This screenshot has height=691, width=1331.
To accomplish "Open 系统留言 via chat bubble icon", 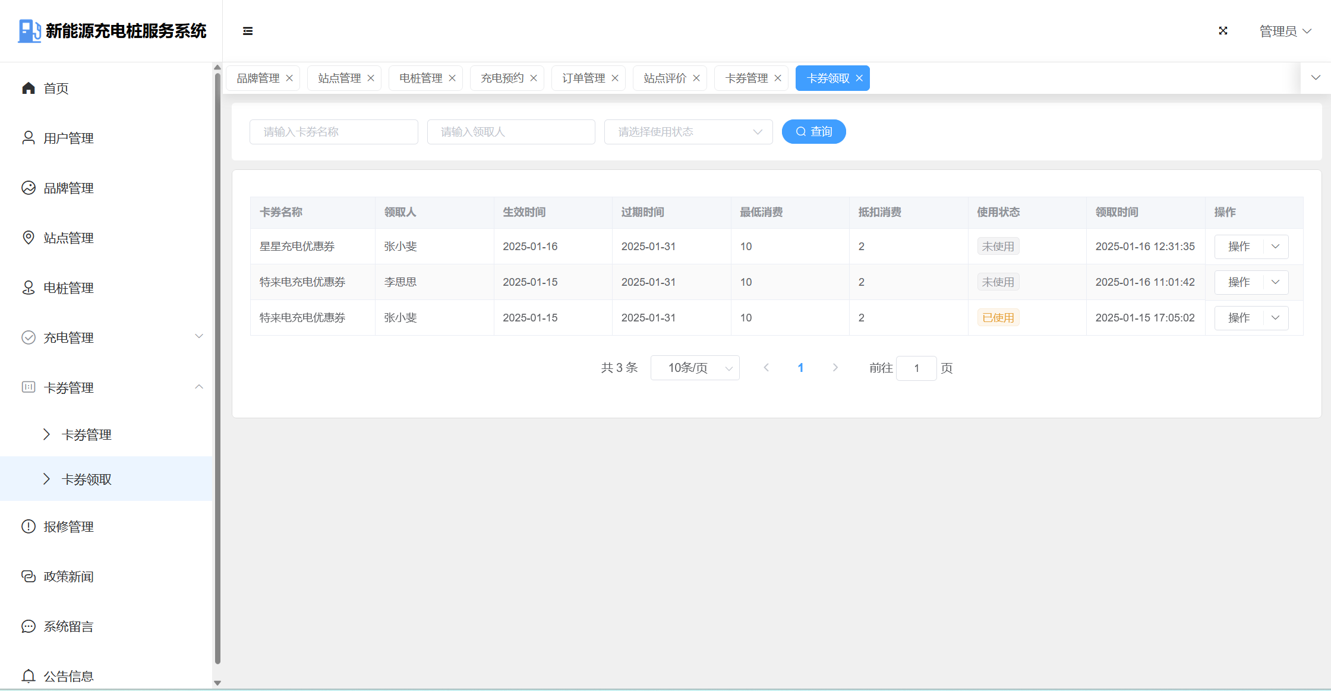I will tap(29, 626).
